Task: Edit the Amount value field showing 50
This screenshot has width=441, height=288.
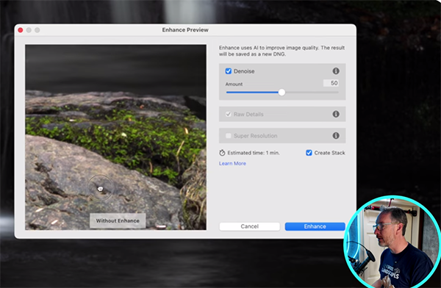Action: coord(331,83)
